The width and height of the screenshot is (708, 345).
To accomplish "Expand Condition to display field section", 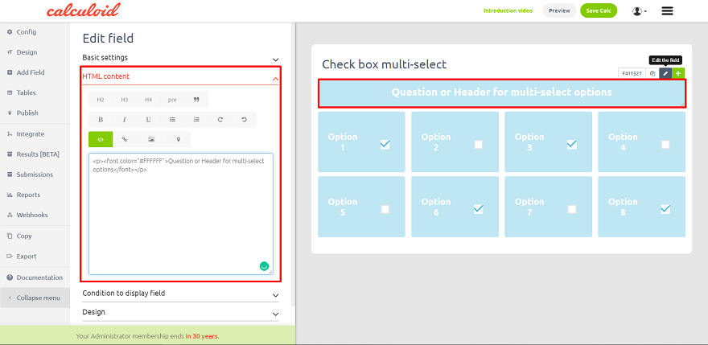I will pyautogui.click(x=180, y=294).
